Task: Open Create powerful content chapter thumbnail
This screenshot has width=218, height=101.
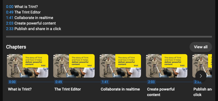Action: tap(167, 66)
